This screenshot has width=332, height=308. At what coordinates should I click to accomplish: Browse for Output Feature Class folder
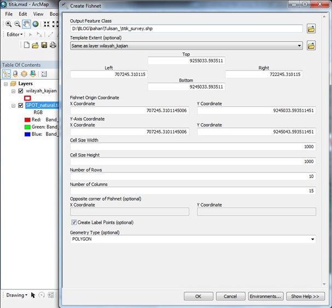311,28
